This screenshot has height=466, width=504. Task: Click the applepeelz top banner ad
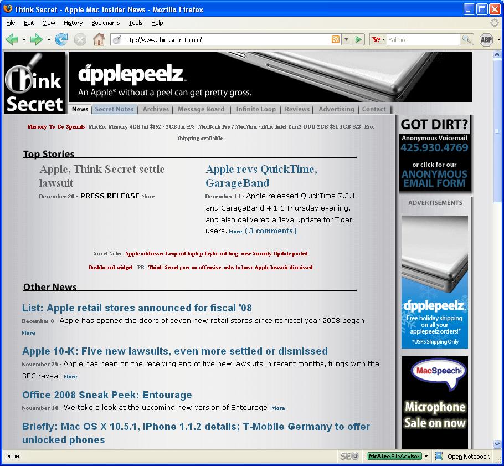270,77
